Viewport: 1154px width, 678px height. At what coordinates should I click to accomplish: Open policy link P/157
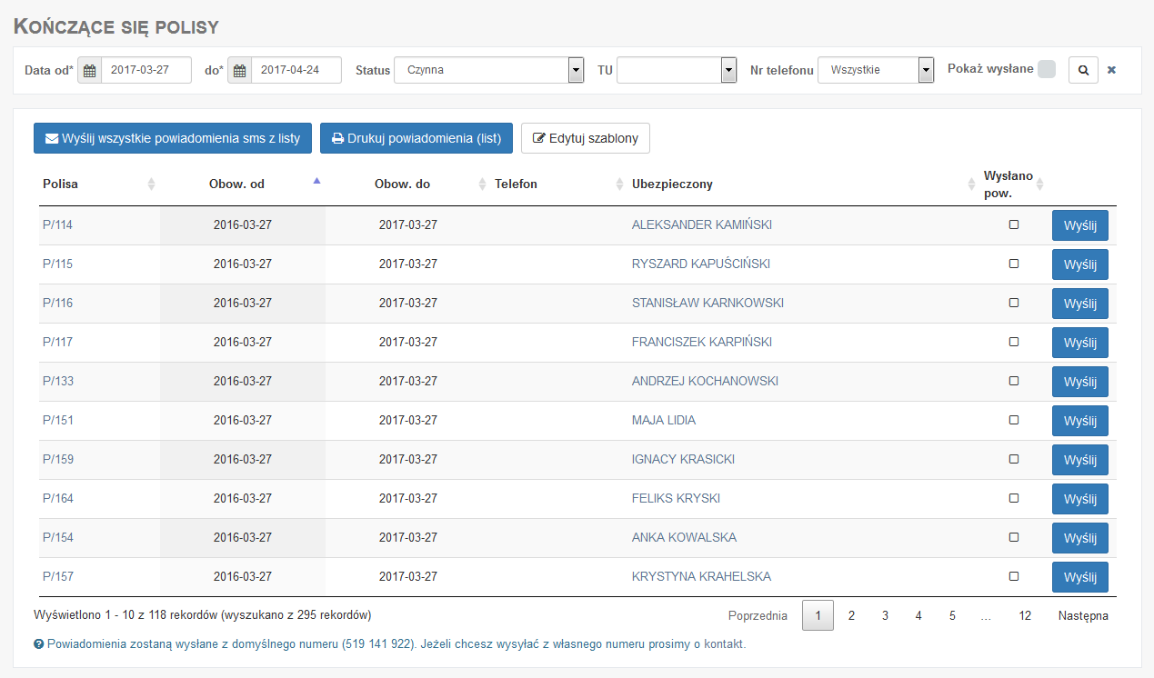[x=57, y=576]
